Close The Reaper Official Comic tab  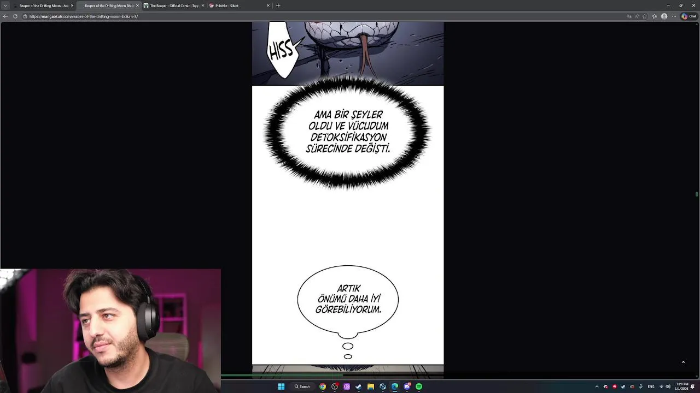(203, 5)
